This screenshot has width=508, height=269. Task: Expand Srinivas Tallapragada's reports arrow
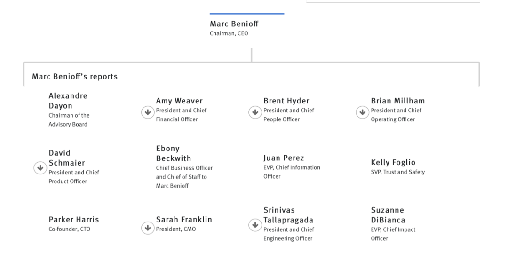[255, 225]
